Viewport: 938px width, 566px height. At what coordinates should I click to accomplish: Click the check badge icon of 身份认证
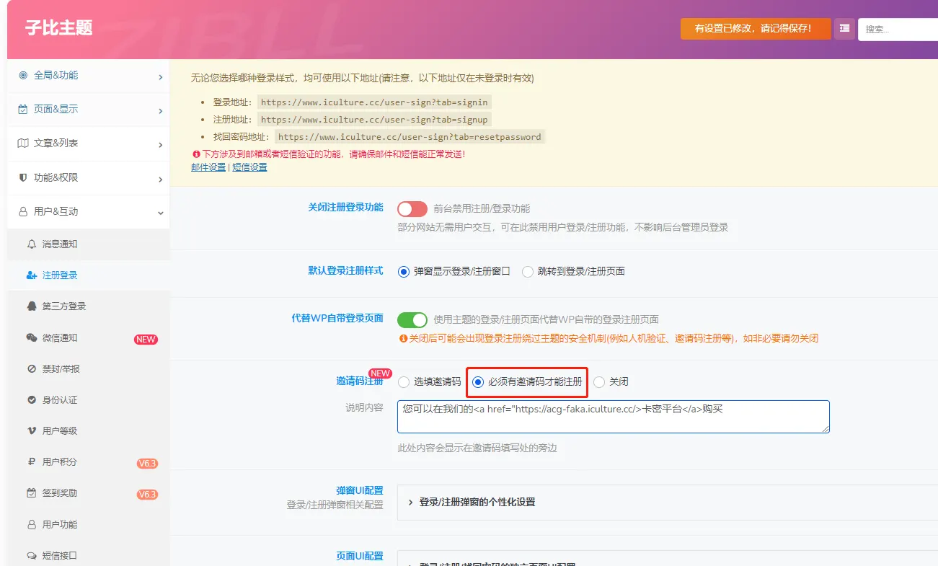coord(32,400)
